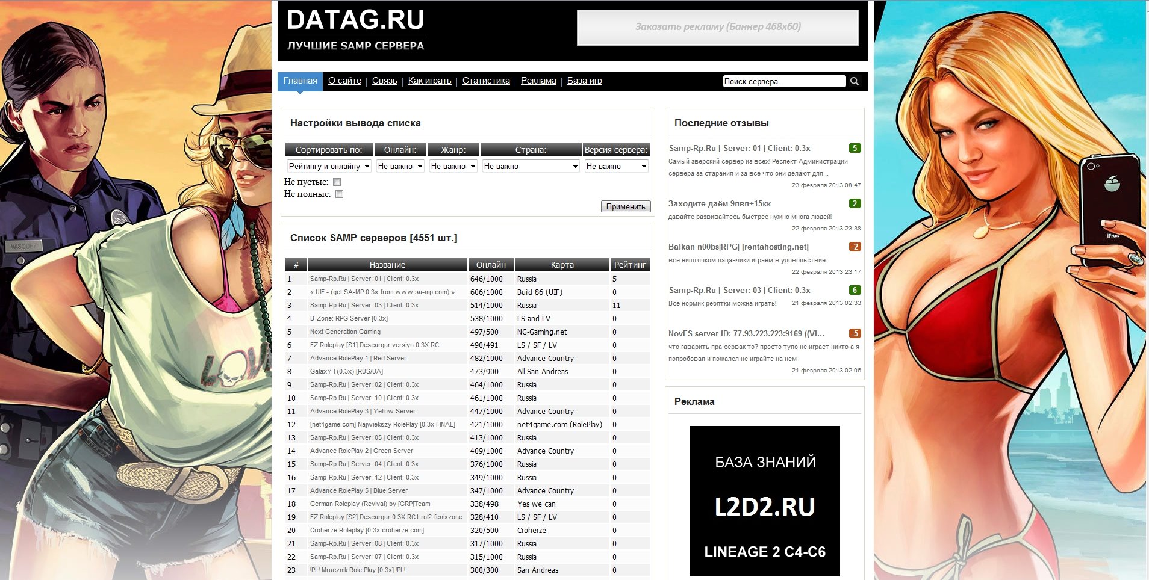Open the Связь menu link
Image resolution: width=1149 pixels, height=580 pixels.
coord(385,81)
